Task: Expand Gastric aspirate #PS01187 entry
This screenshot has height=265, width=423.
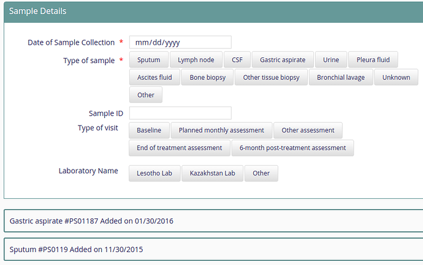Action: coord(213,221)
